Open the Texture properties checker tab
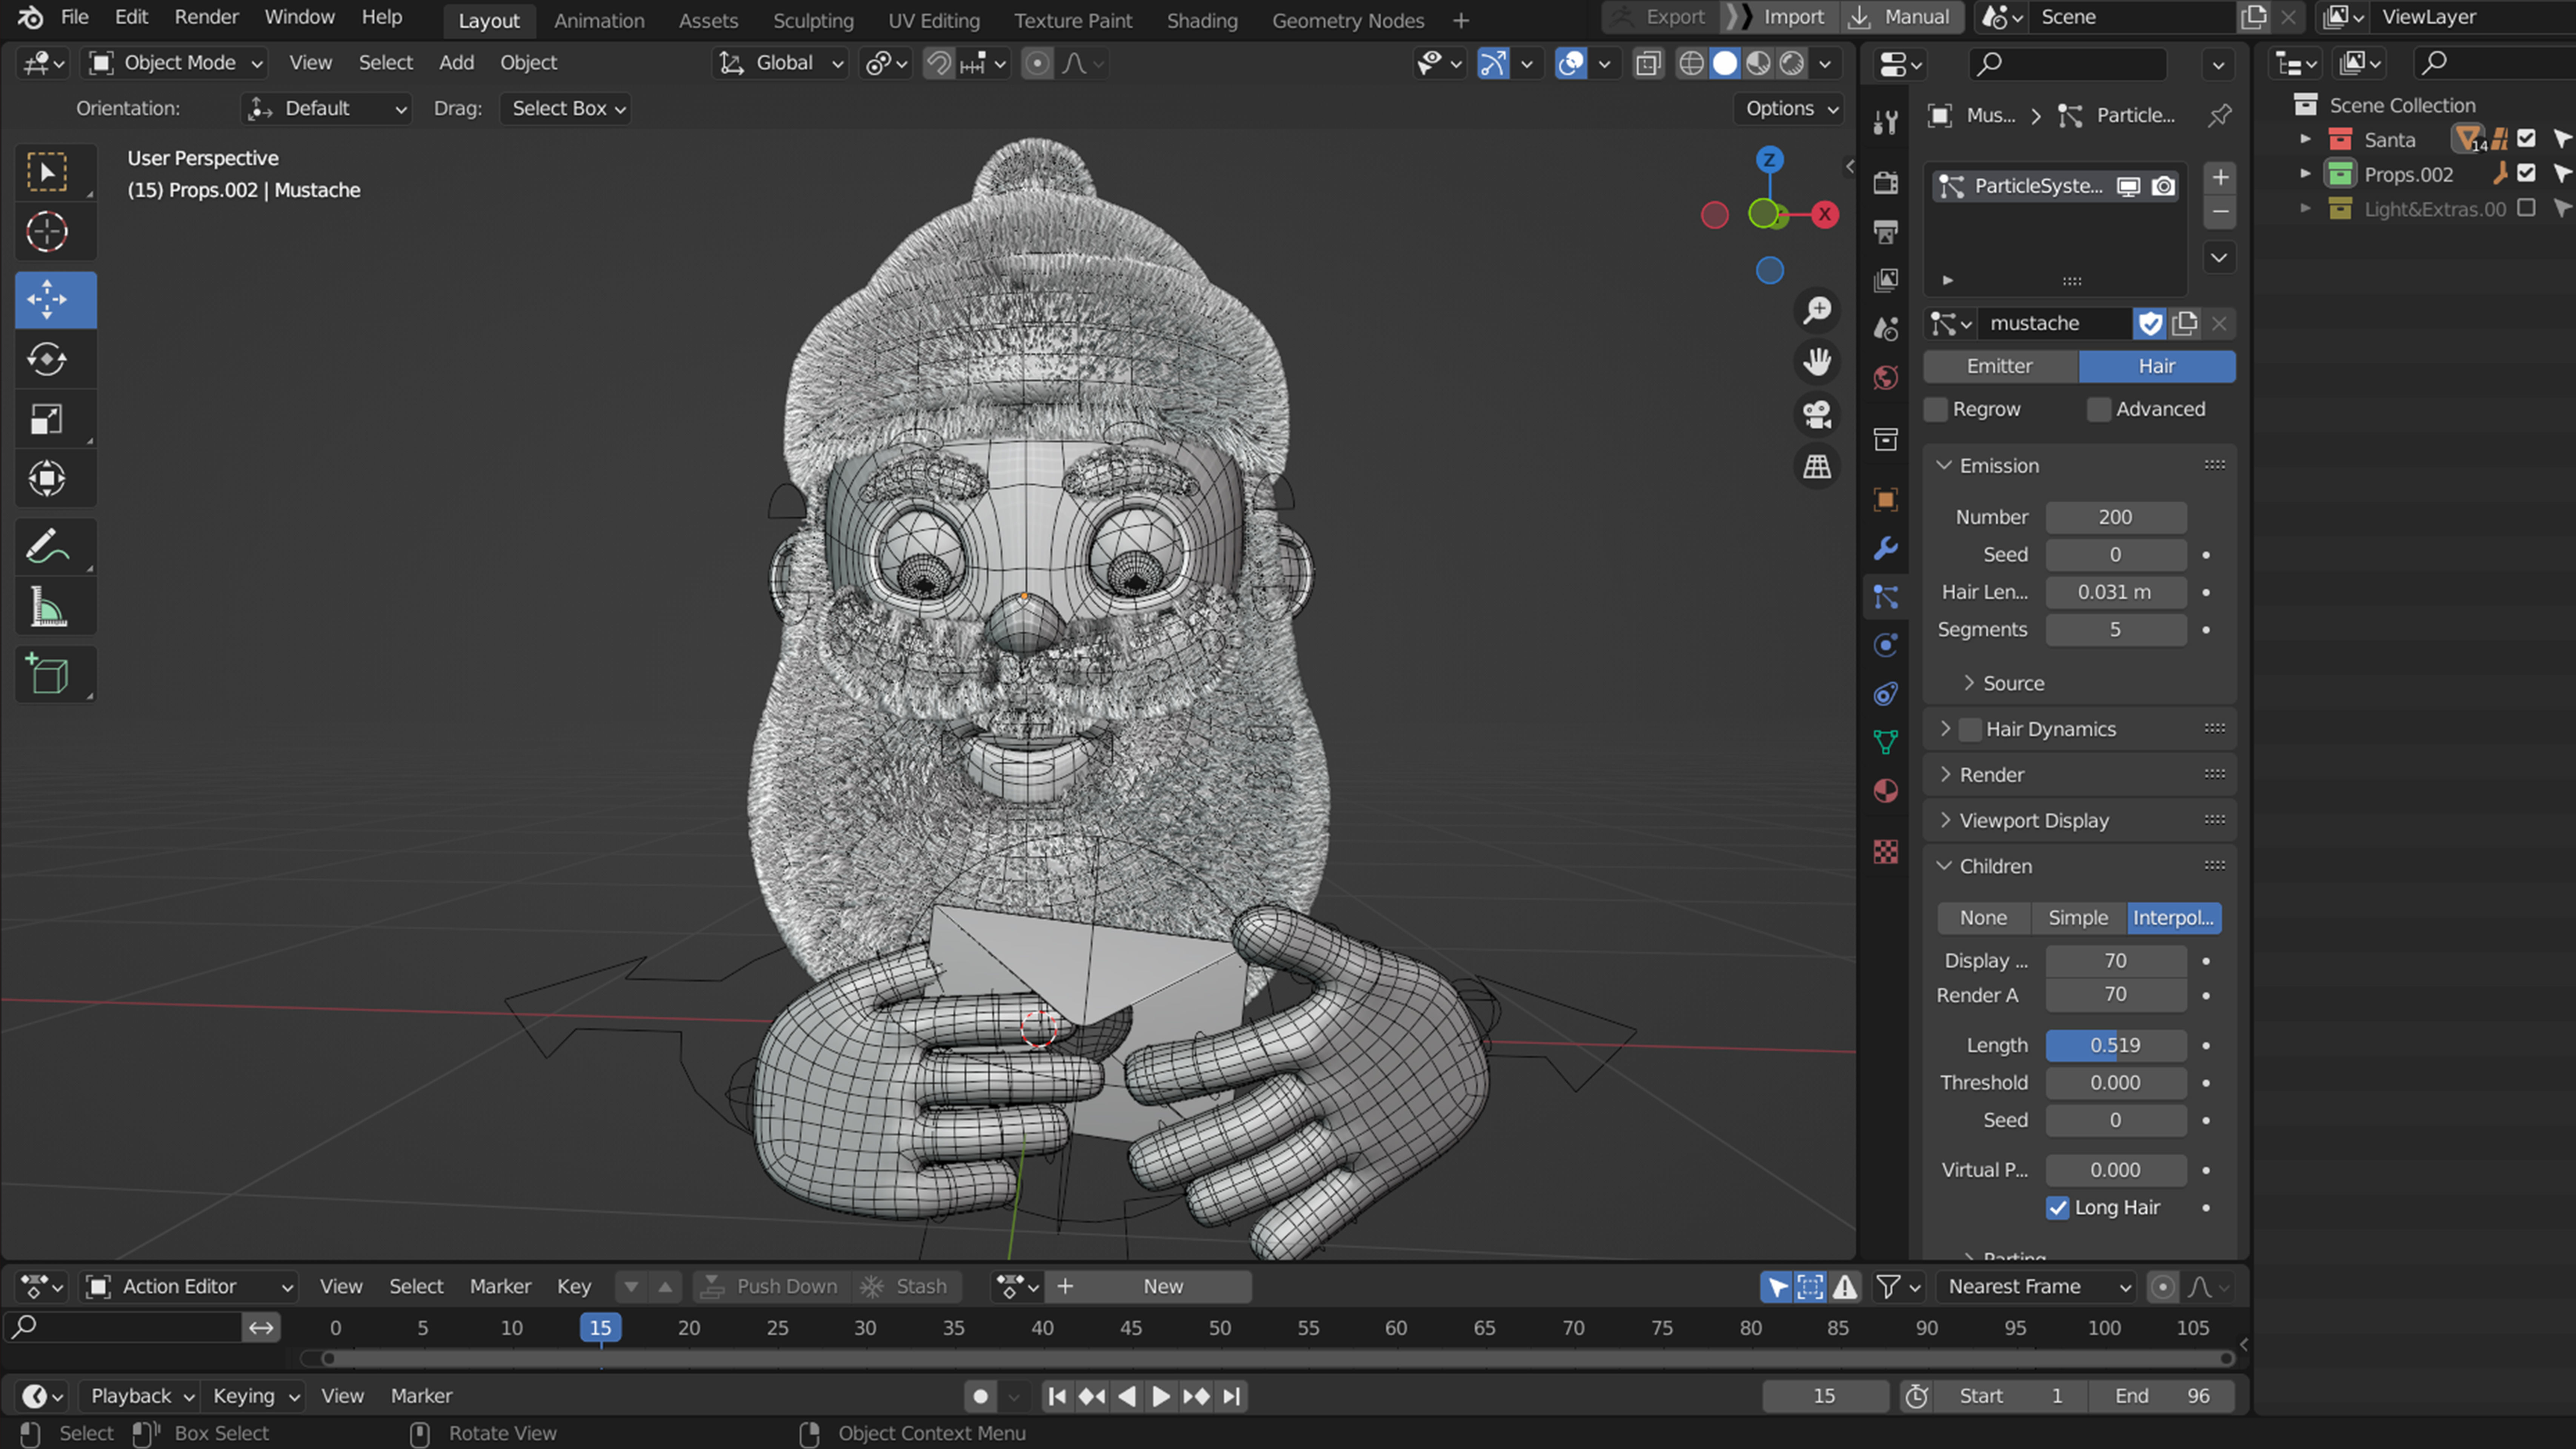This screenshot has height=1449, width=2576. click(1885, 852)
